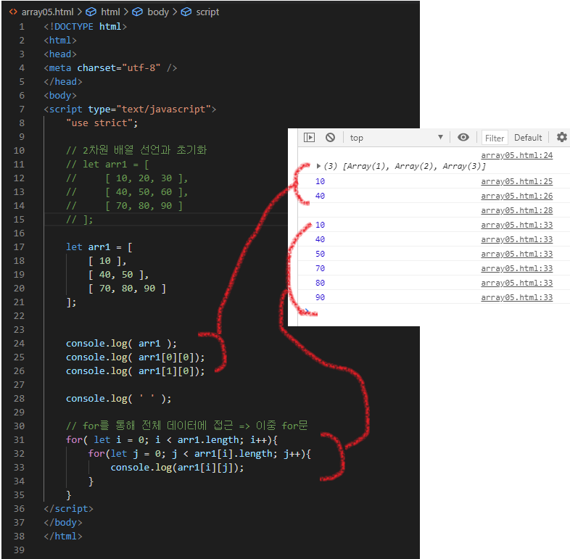Toggle the console sidebar panel icon
570x559 pixels.
(309, 137)
